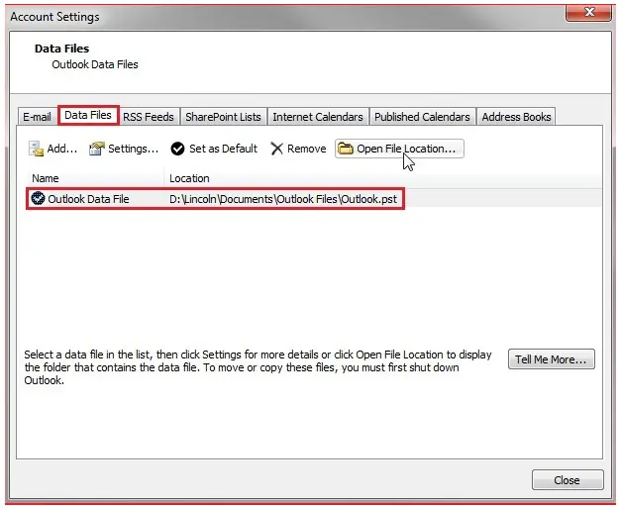The width and height of the screenshot is (621, 508).
Task: Close the Account Settings dialog via title X
Action: click(x=588, y=13)
